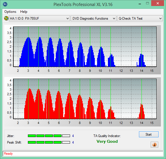Image resolution: width=166 pixels, height=159 pixels.
Task: Click the empty fifth Jitter bar segment
Action: coord(66,136)
